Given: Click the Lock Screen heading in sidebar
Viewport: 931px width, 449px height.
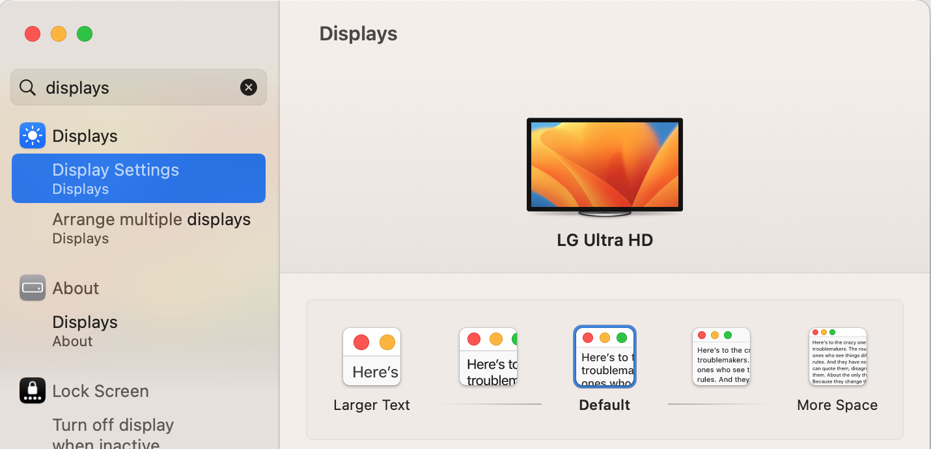Looking at the screenshot, I should coord(100,390).
